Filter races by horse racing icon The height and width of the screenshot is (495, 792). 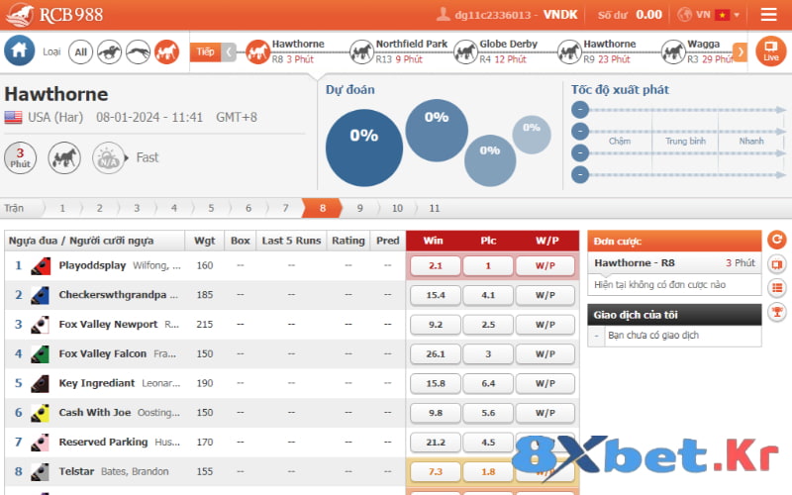tap(110, 51)
